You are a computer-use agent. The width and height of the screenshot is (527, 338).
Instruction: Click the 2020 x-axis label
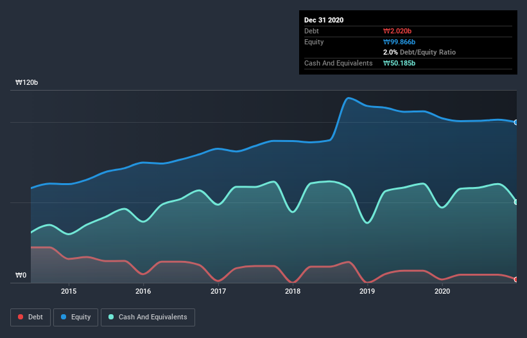pyautogui.click(x=442, y=291)
